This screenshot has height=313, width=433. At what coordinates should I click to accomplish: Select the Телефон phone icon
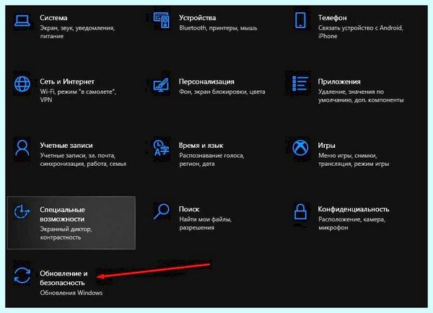(300, 20)
